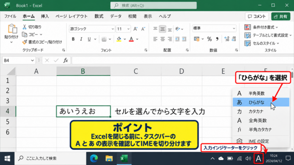Switch to the 挿入 tab
Screen dimensions: 294x165
45,16
